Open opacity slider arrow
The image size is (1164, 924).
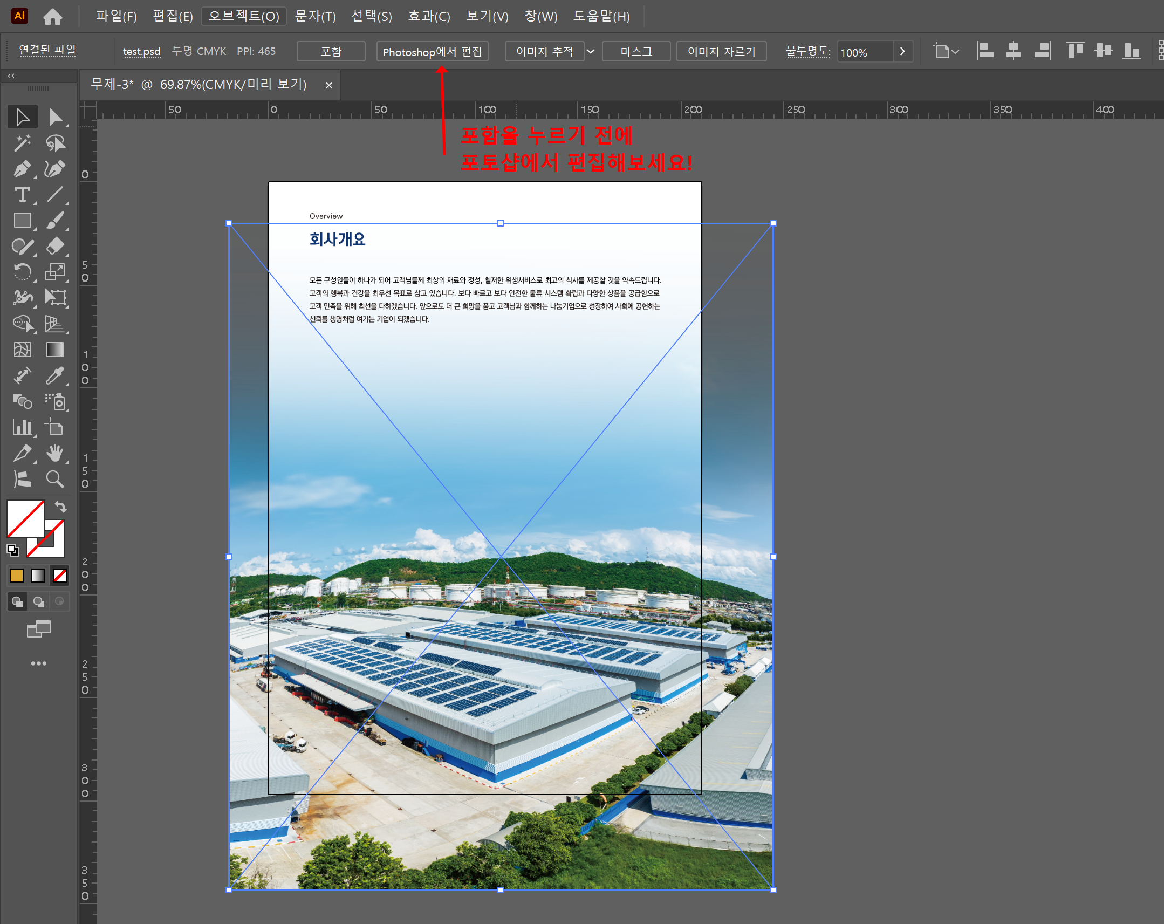pos(902,51)
